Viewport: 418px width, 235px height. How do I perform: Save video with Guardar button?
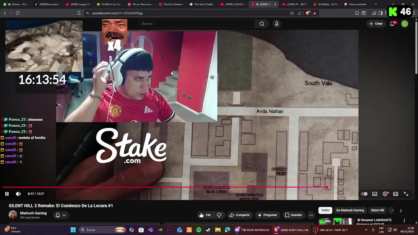pos(293,215)
